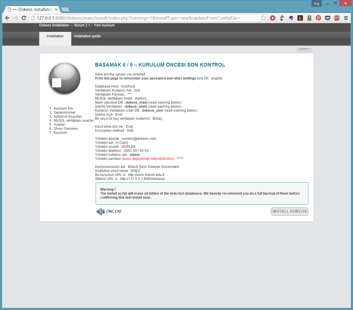Click the grey Dokeos sphere logo

point(65,78)
